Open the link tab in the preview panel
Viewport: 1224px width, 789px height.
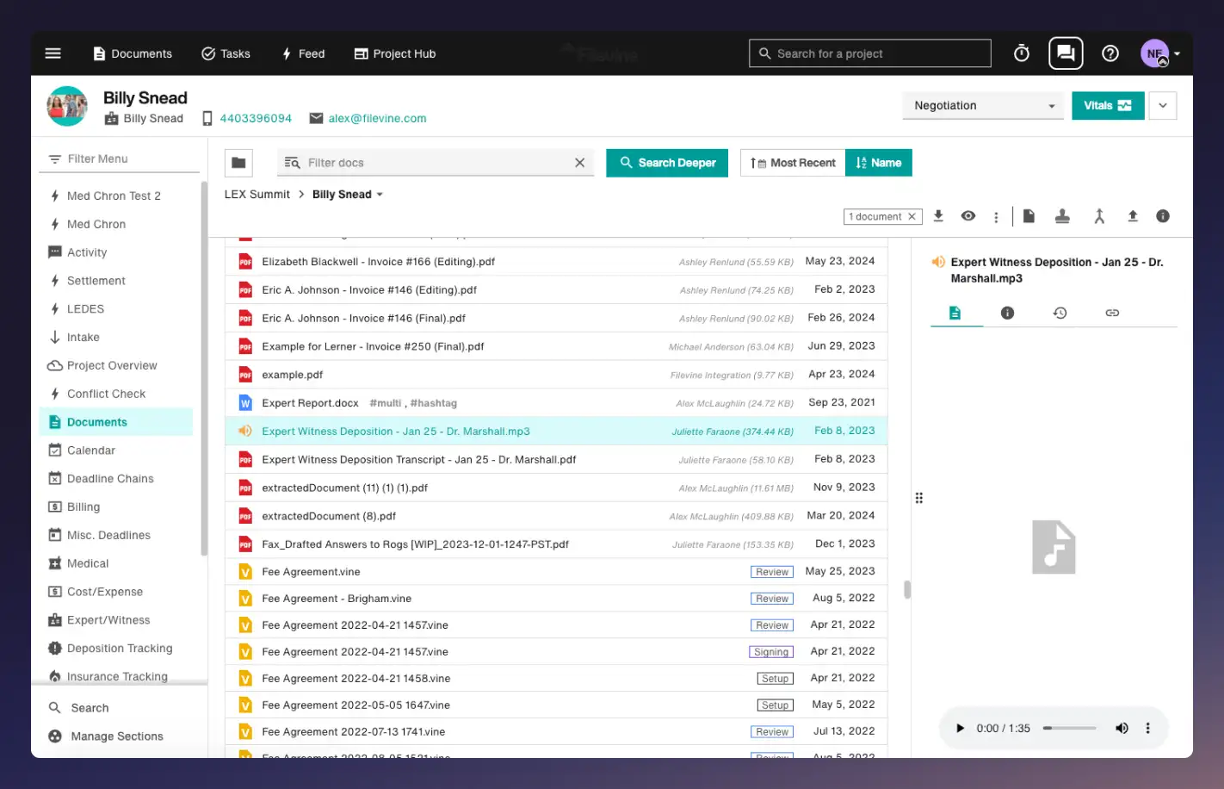(x=1112, y=312)
